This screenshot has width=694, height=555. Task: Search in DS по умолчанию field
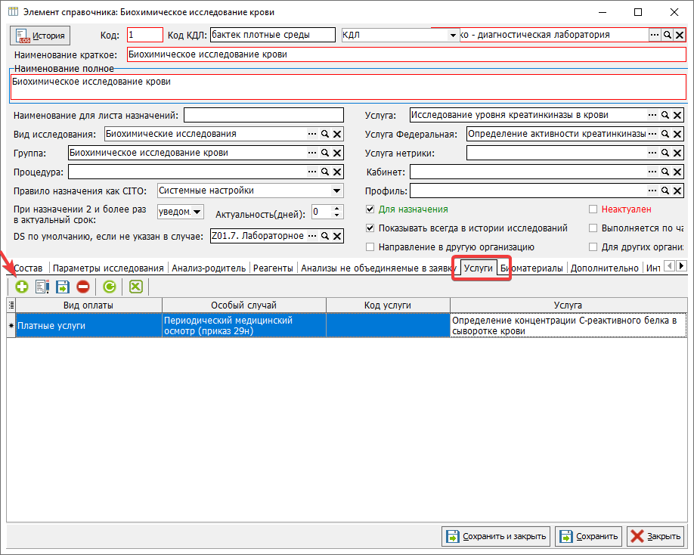click(325, 237)
